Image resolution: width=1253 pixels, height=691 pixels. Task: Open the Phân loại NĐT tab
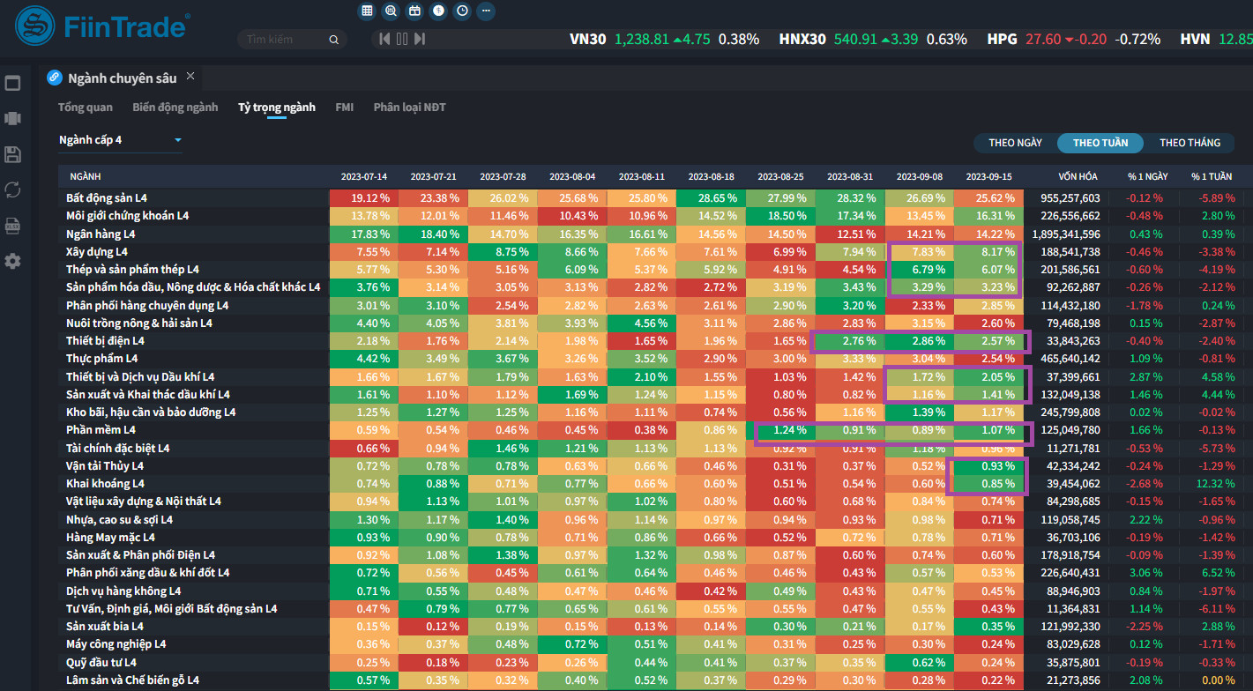[409, 108]
